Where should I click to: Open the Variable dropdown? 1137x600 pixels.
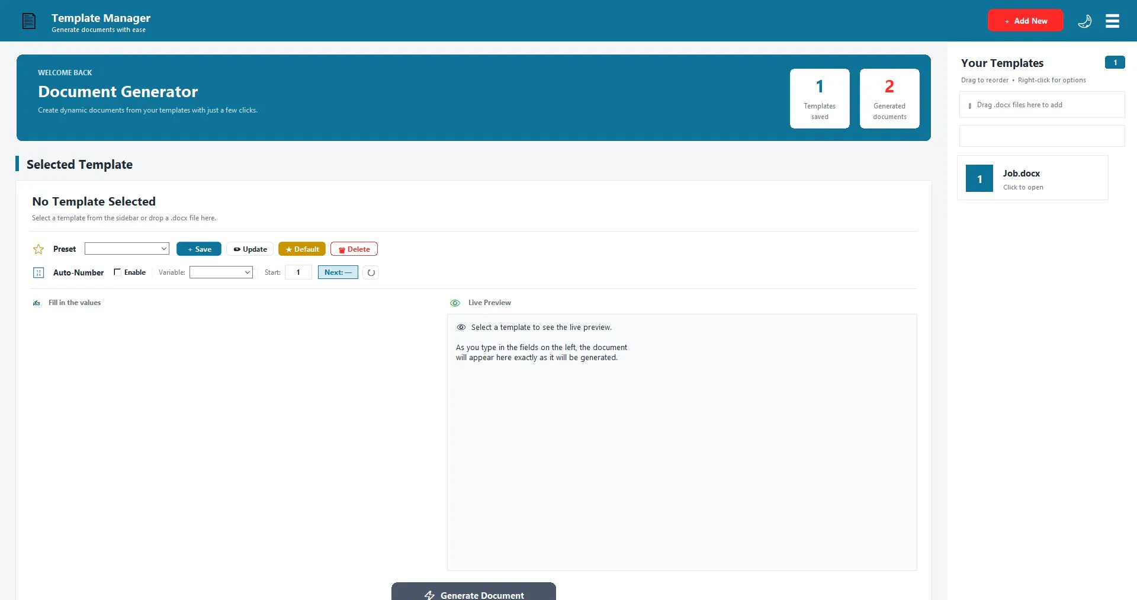point(221,272)
